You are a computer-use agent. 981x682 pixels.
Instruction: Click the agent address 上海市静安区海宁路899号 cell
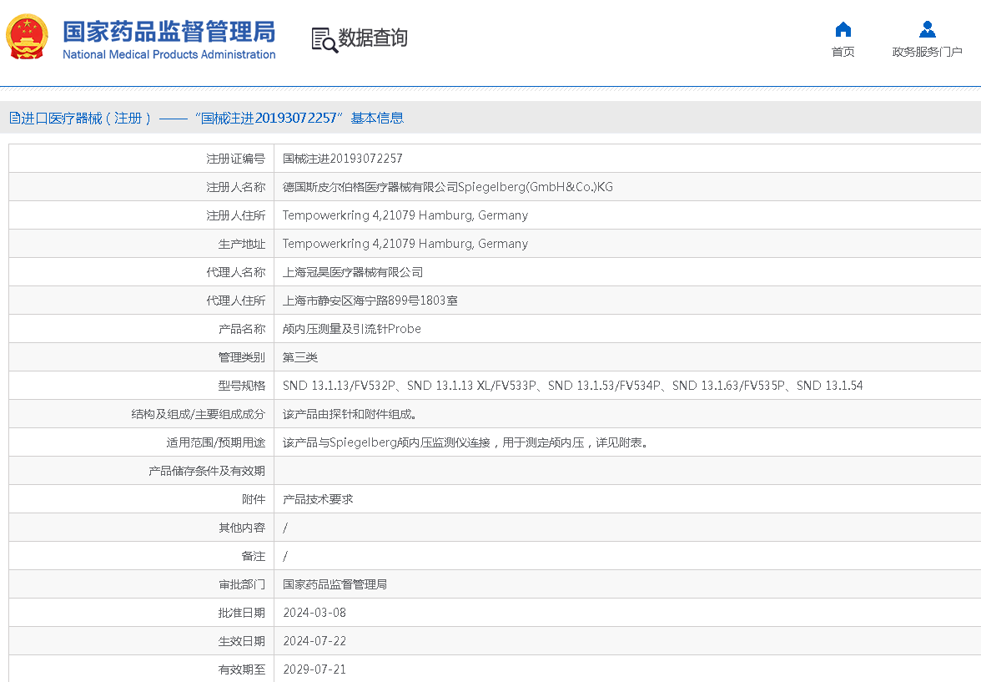point(370,301)
